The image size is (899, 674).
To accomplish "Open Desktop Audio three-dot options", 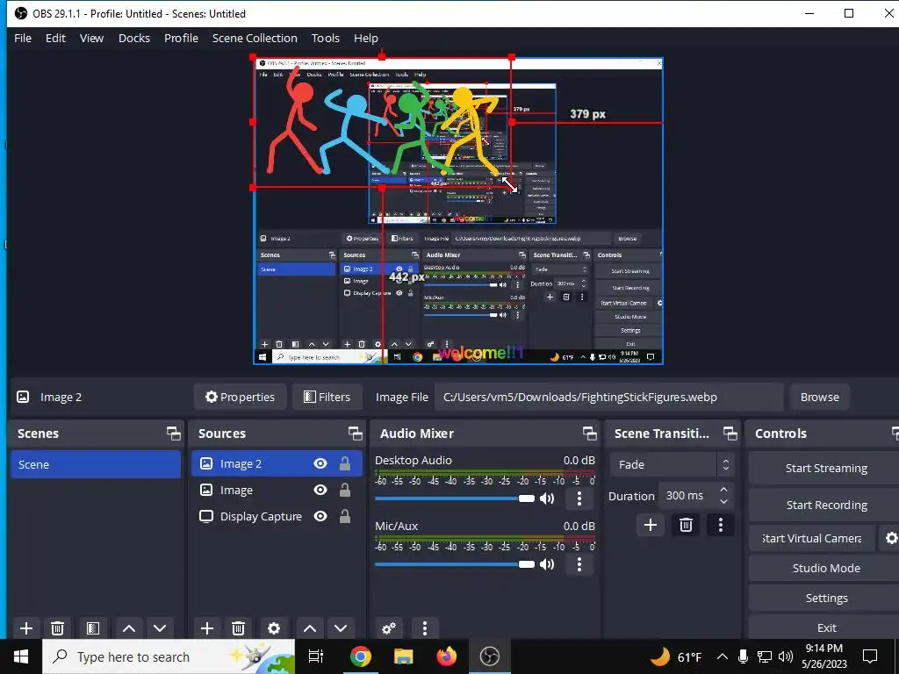I will tap(579, 498).
